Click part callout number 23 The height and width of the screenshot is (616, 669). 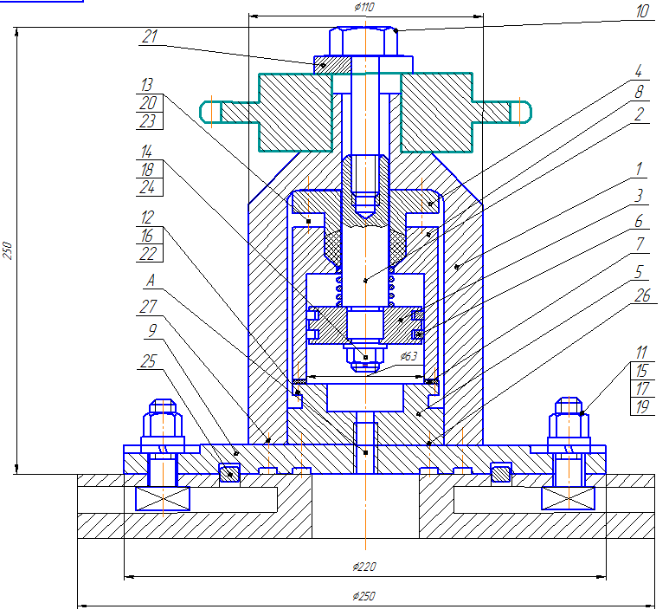pyautogui.click(x=148, y=121)
